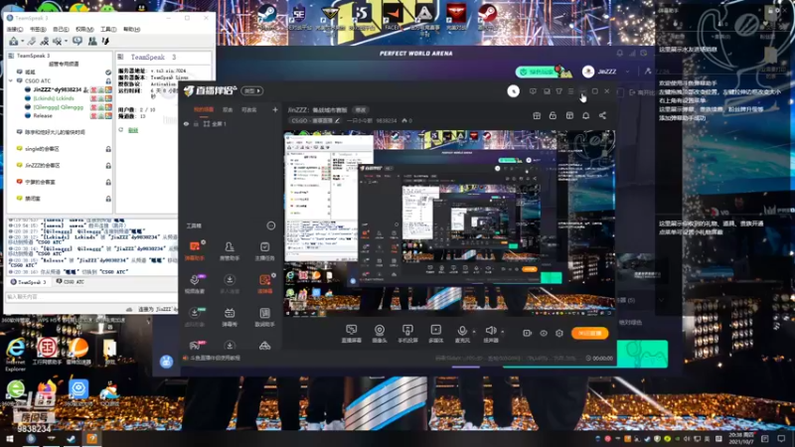This screenshot has height=447, width=795.
Task: Open the notification center in taskbar
Action: (781, 439)
